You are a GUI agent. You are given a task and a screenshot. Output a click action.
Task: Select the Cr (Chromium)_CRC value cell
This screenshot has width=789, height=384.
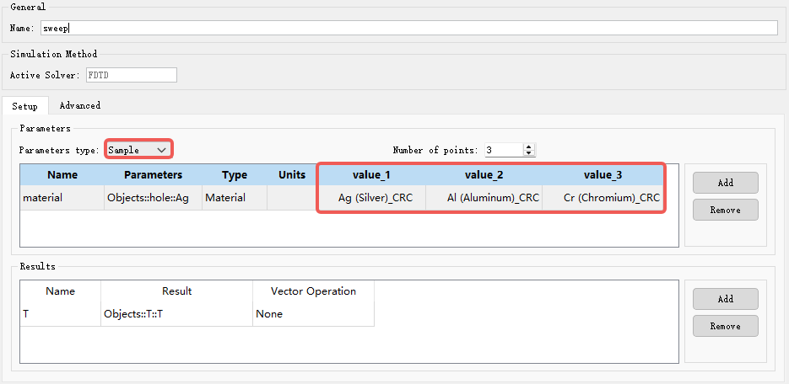pyautogui.click(x=603, y=198)
